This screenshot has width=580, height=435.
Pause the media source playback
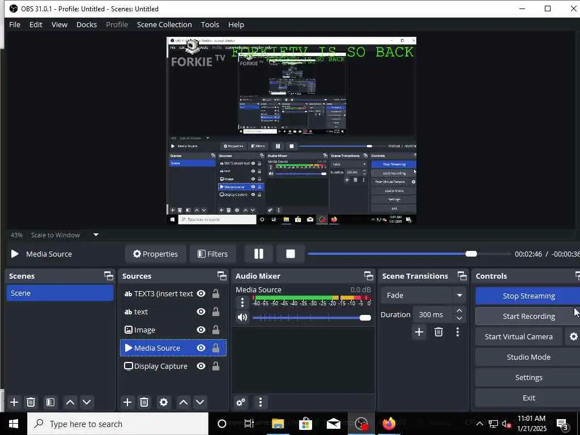click(x=259, y=254)
